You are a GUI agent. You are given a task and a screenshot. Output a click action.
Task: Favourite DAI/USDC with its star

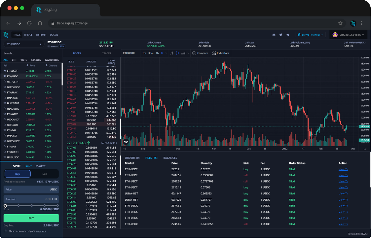click(5, 98)
